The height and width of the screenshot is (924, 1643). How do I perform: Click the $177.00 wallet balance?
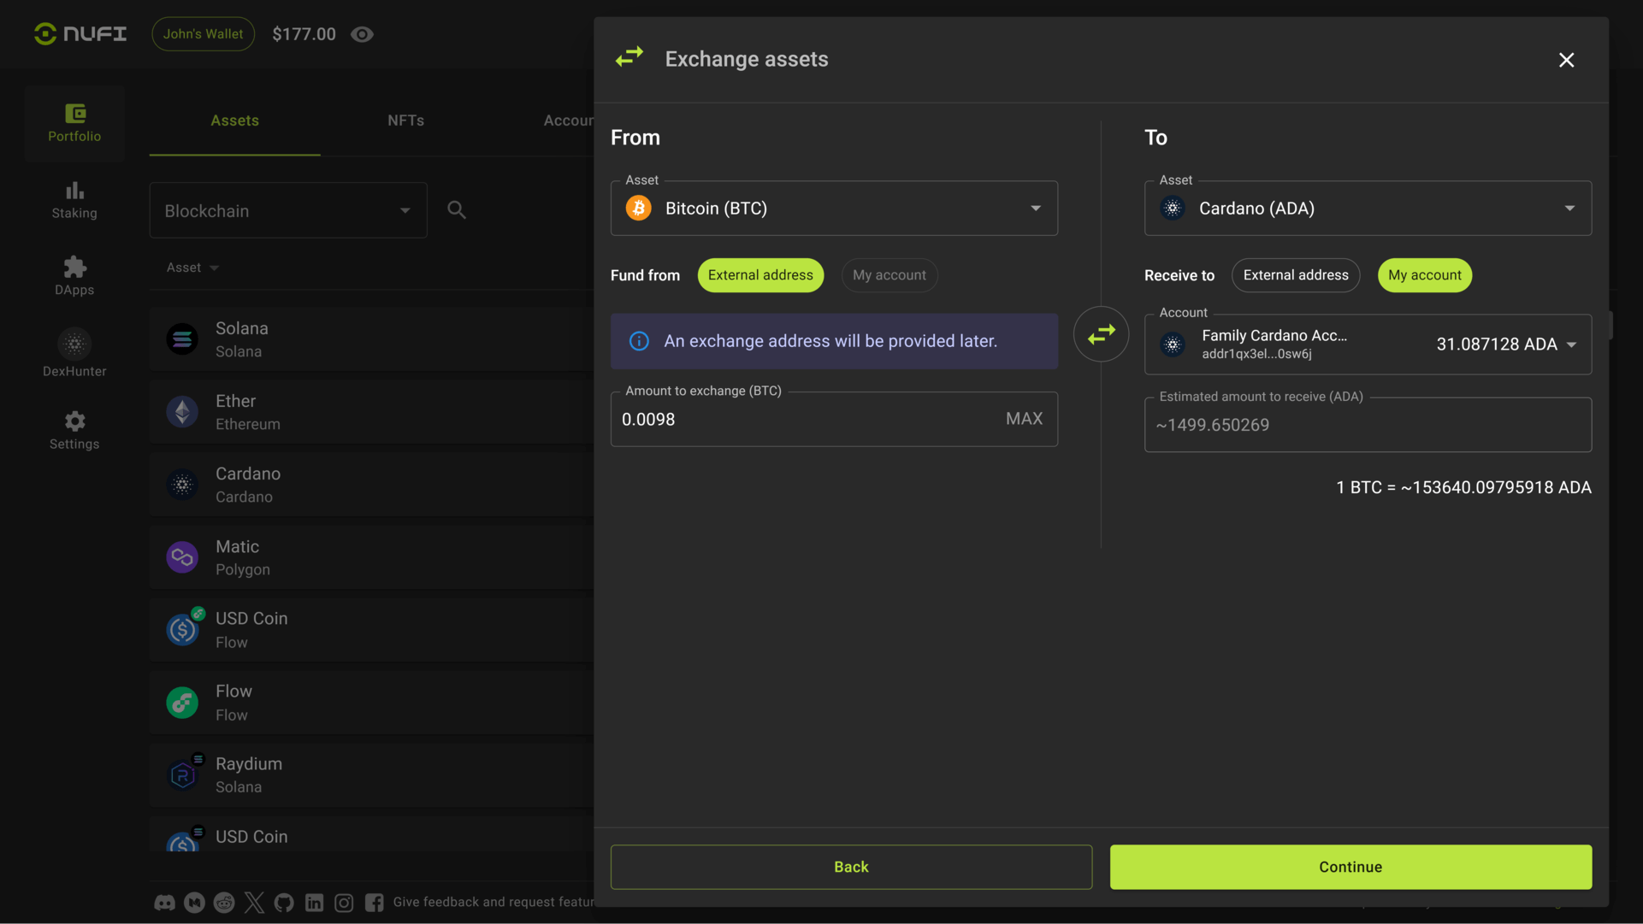click(304, 34)
